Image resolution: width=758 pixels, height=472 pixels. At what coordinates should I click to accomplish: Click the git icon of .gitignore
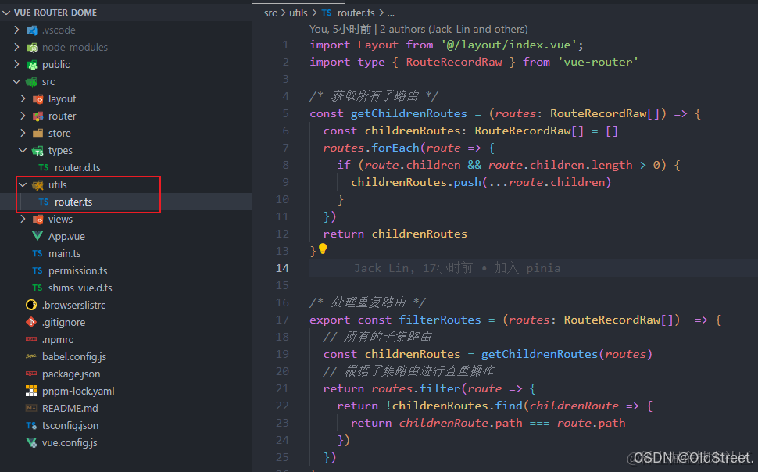pos(31,322)
